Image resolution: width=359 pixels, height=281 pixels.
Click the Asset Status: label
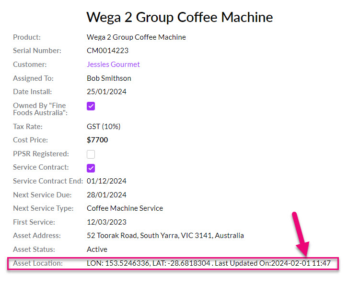click(34, 249)
